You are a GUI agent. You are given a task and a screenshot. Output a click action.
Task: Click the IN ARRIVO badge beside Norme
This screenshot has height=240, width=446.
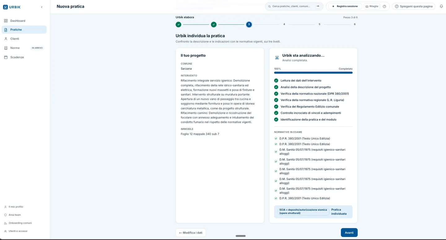tap(37, 48)
